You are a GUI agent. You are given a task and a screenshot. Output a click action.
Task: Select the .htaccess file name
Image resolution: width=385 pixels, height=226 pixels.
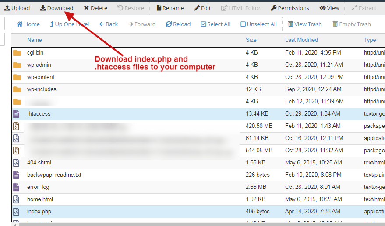point(39,114)
